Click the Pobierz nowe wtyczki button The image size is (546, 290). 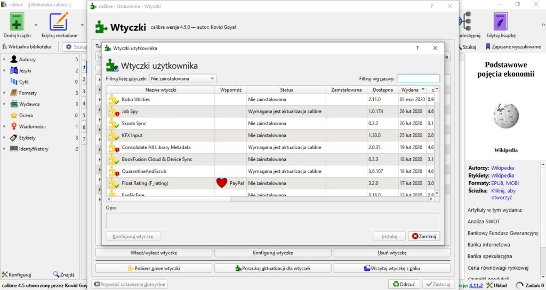(154, 268)
